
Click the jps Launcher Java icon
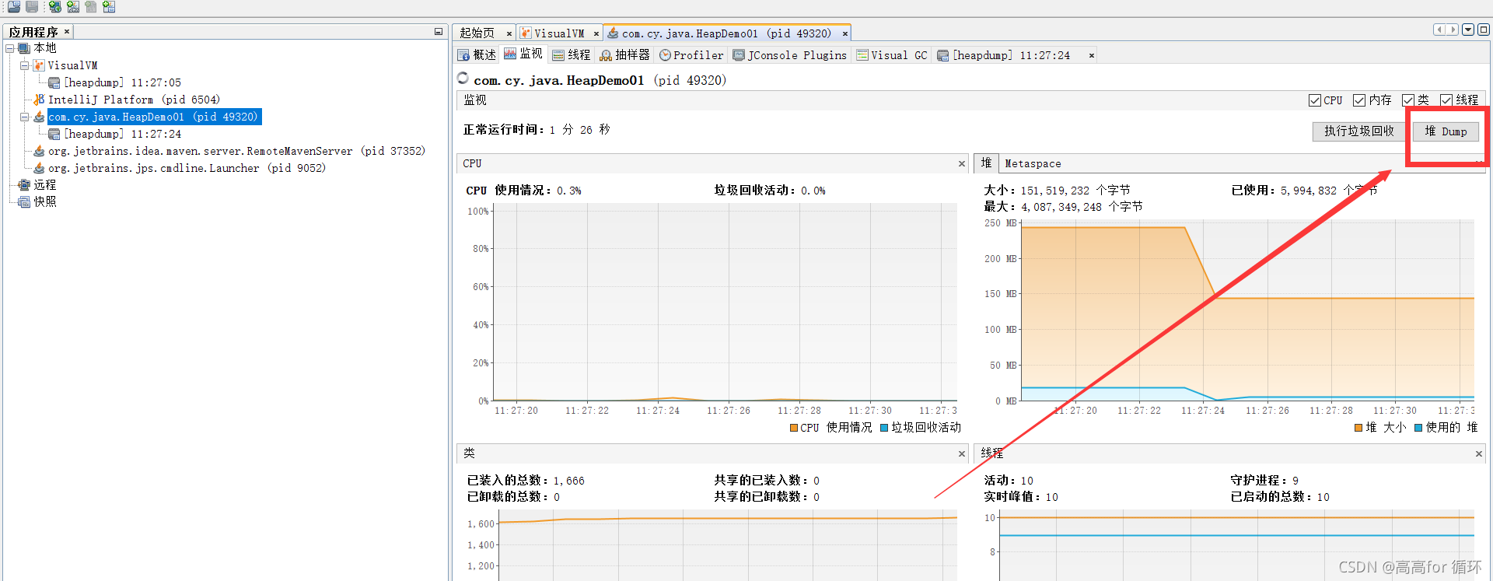coord(39,168)
